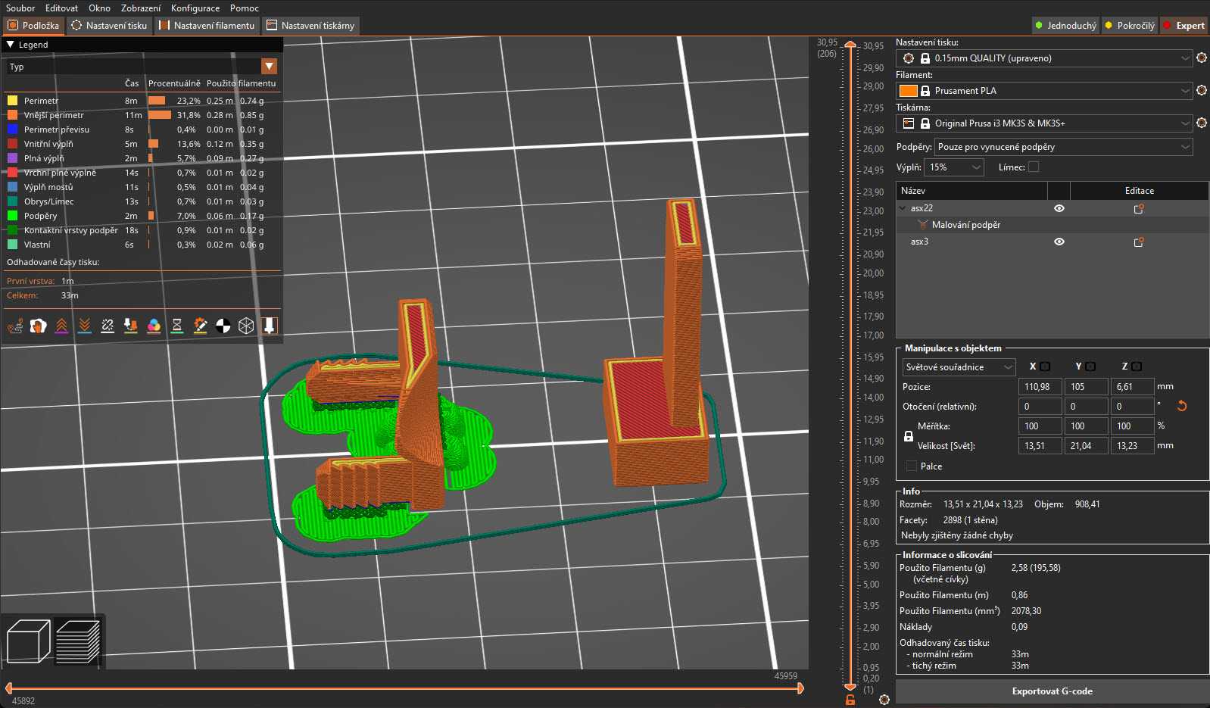Reset rotation with the orange arrow icon

coord(1181,407)
